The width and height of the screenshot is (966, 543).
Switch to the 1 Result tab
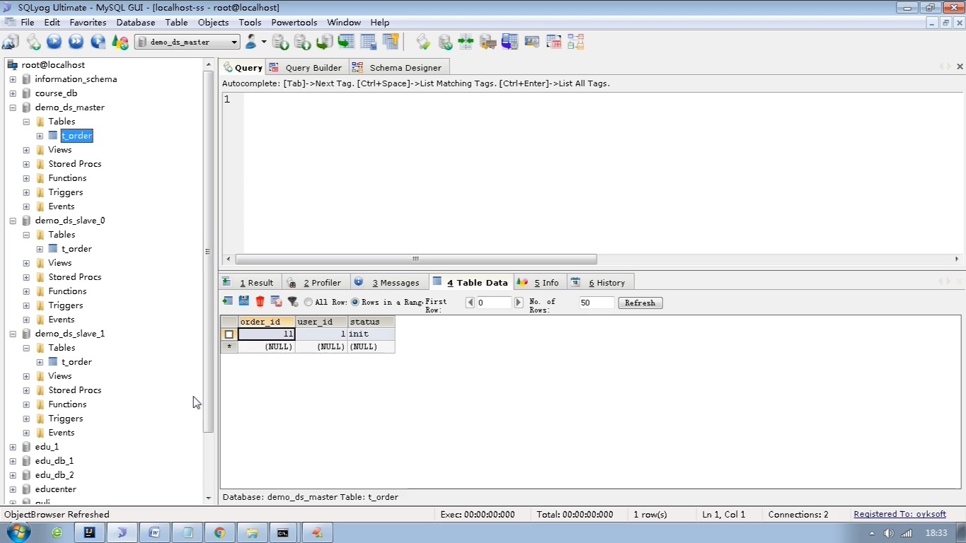(x=250, y=282)
